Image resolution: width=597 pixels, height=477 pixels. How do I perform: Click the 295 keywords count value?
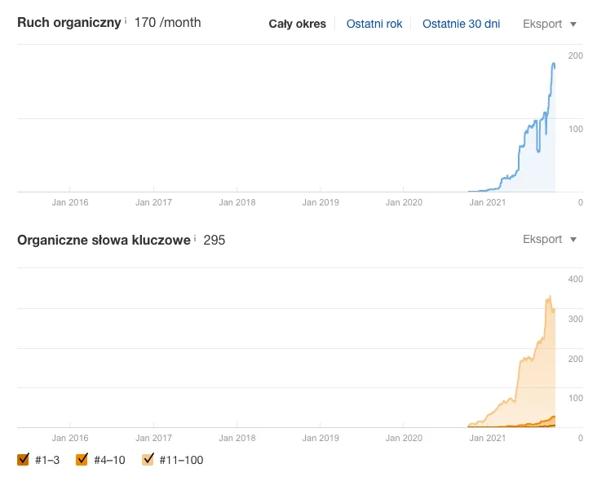tap(214, 240)
